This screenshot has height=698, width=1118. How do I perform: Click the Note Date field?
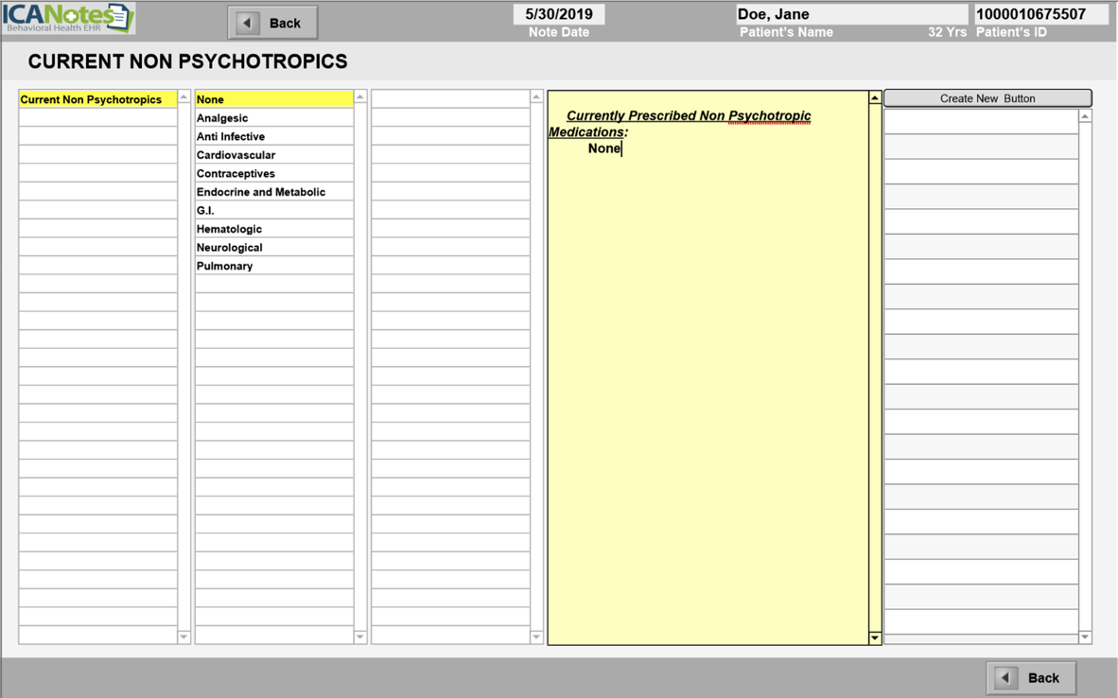[559, 14]
